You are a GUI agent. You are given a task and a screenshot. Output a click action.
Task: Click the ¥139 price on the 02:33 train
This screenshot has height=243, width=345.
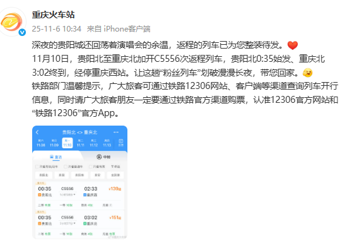(115, 189)
